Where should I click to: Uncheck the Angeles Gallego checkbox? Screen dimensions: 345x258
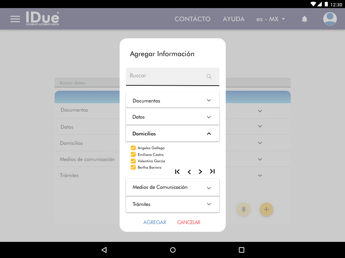(x=133, y=148)
